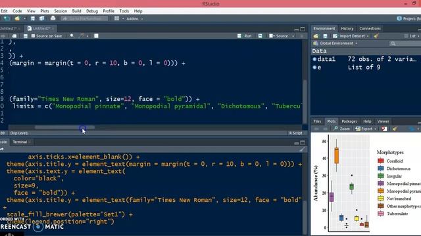Switch to the Files tab
The image size is (421, 236).
click(x=317, y=121)
